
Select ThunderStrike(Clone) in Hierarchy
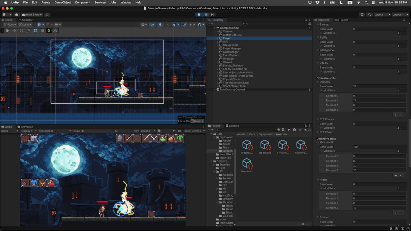(236, 83)
